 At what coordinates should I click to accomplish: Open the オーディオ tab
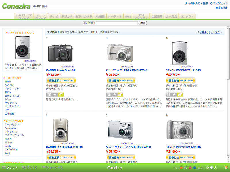point(115,16)
